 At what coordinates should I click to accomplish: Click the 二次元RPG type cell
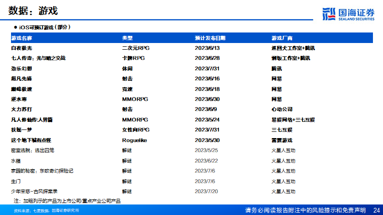pos(136,48)
